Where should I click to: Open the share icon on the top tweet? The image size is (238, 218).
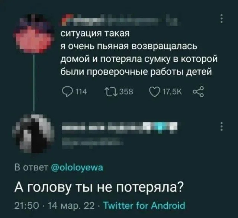click(x=198, y=92)
